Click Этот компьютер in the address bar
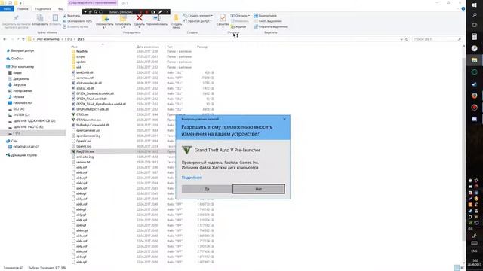Viewport: 483px width, 271px height. (x=48, y=39)
